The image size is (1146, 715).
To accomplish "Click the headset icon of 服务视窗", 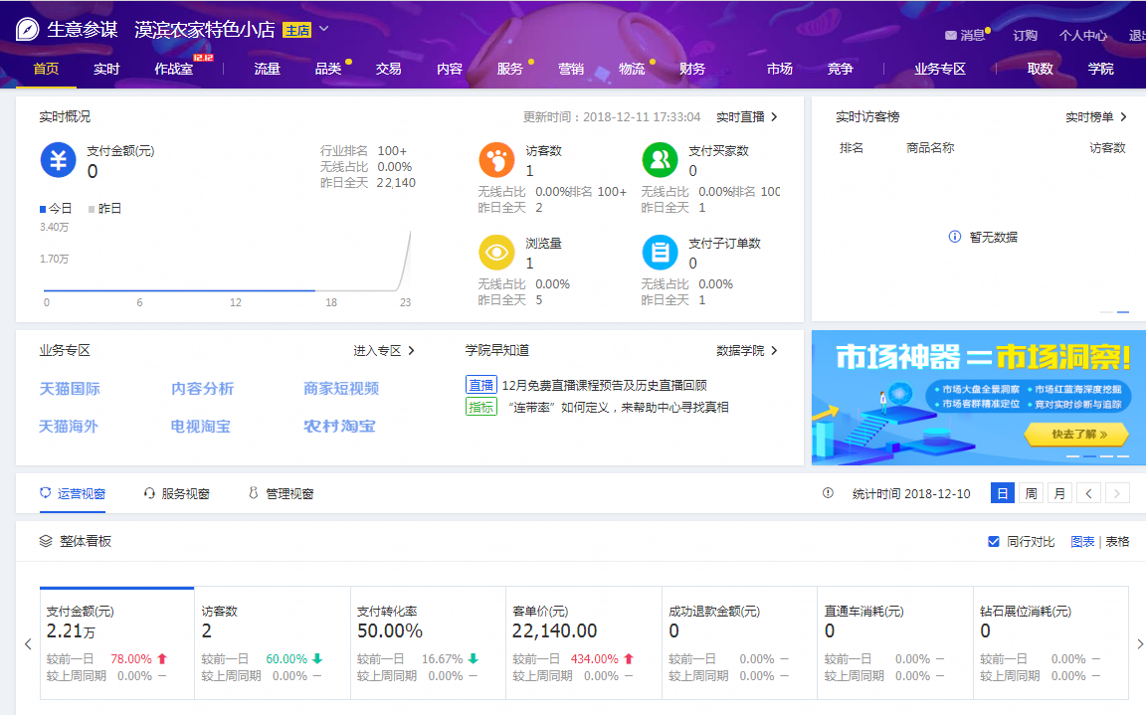I will 149,493.
